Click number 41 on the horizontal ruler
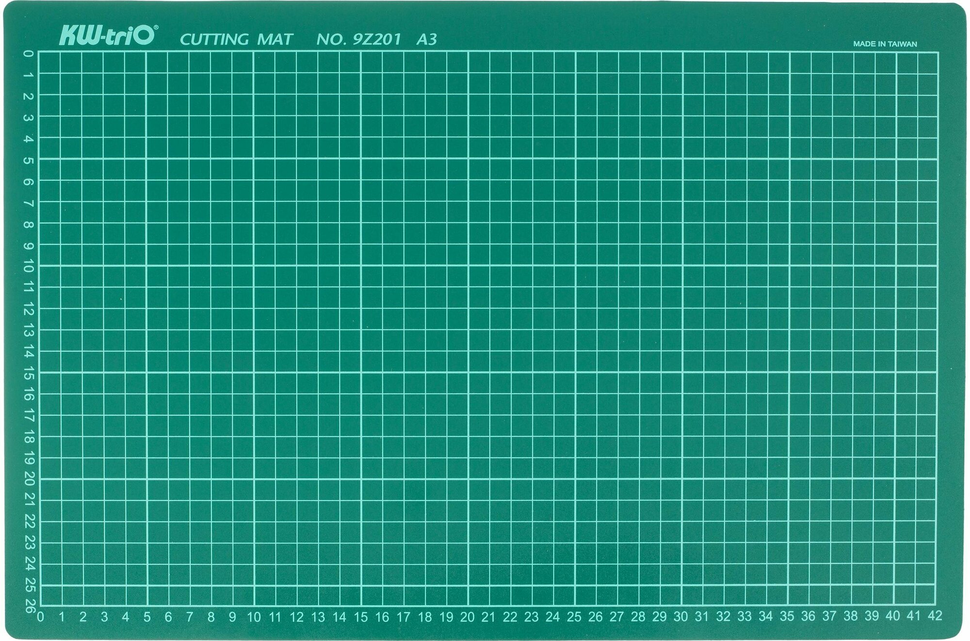This screenshot has height=641, width=970. pyautogui.click(x=913, y=615)
